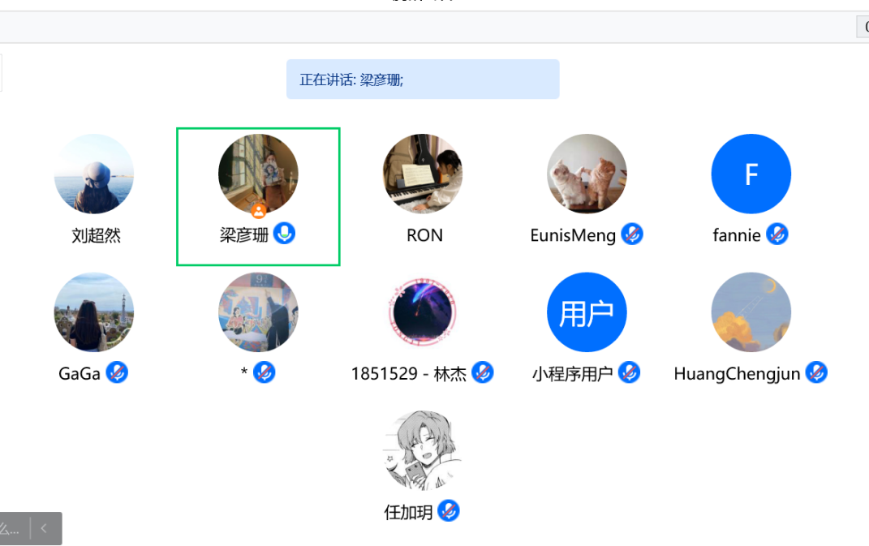Click GaGa's muted microphone icon
Image resolution: width=869 pixels, height=546 pixels.
tap(117, 373)
